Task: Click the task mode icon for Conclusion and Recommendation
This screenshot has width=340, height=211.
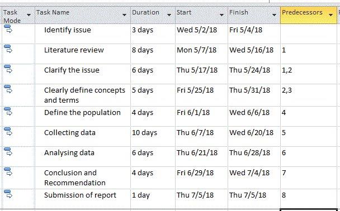Action: 8,172
